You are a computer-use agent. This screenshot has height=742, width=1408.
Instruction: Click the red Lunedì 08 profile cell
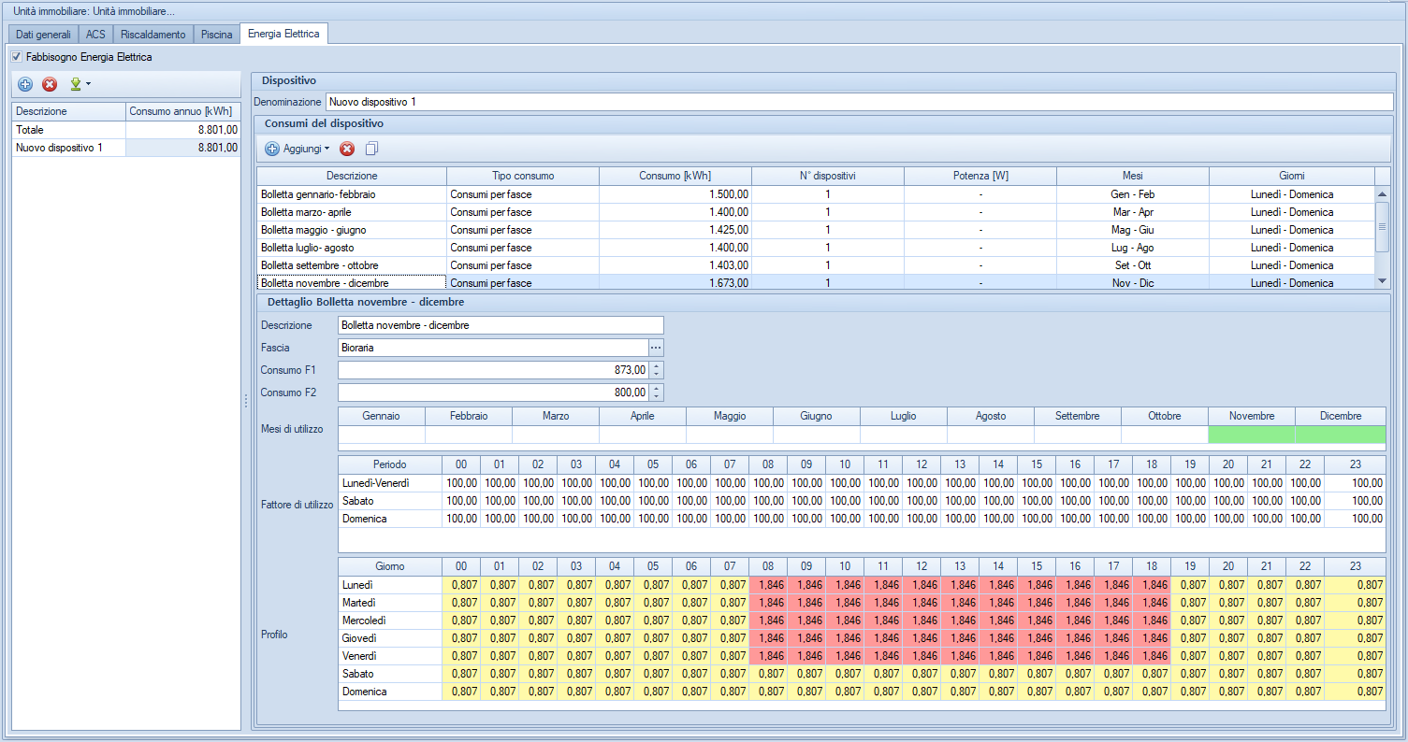767,585
